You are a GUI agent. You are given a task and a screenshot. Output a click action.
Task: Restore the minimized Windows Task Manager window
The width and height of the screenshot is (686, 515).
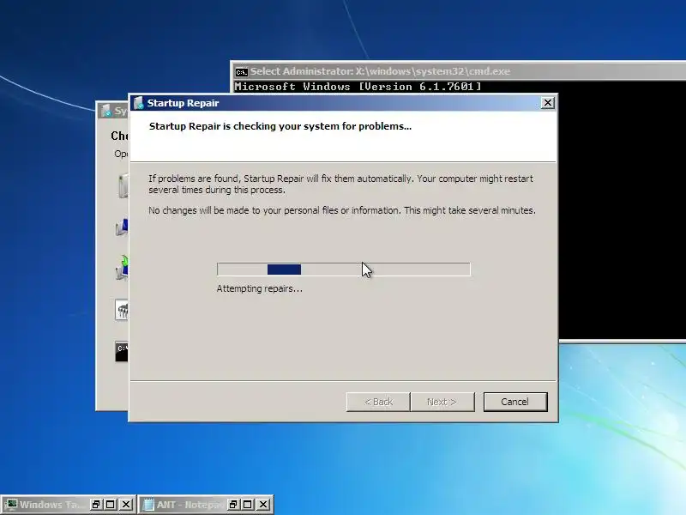coord(96,505)
